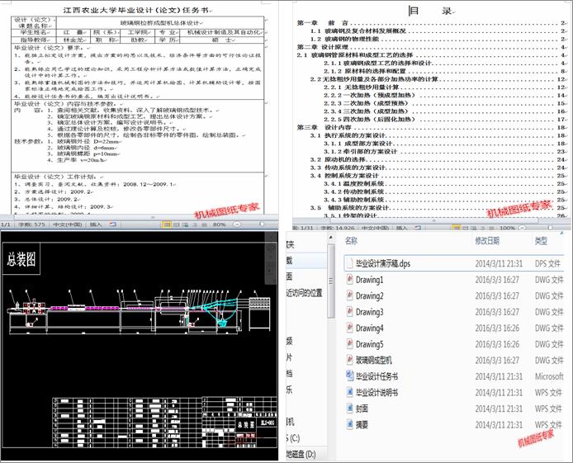573x463 pixels.
Task: Click '总装图' label in CAD drawing
Action: pos(21,259)
